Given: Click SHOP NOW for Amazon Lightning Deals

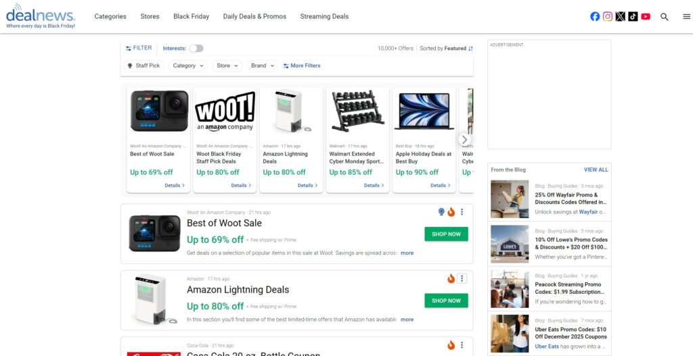Looking at the screenshot, I should point(446,301).
